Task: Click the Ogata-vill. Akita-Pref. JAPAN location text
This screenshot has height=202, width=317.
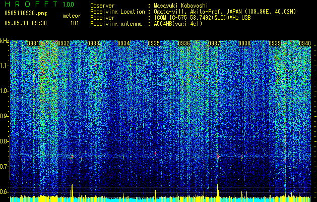Action: [x=225, y=12]
